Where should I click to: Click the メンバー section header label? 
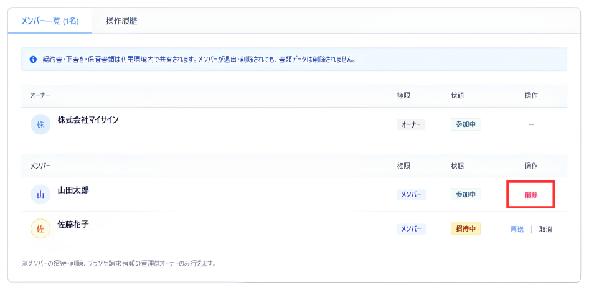40,166
